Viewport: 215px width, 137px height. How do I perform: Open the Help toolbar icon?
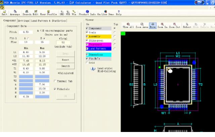[119, 13]
